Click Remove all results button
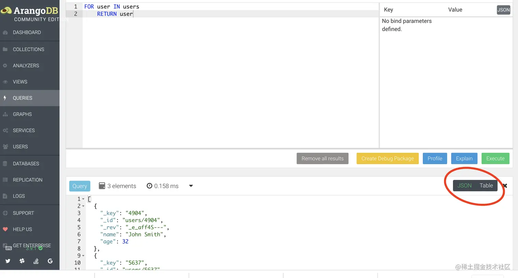The image size is (518, 278). point(322,158)
